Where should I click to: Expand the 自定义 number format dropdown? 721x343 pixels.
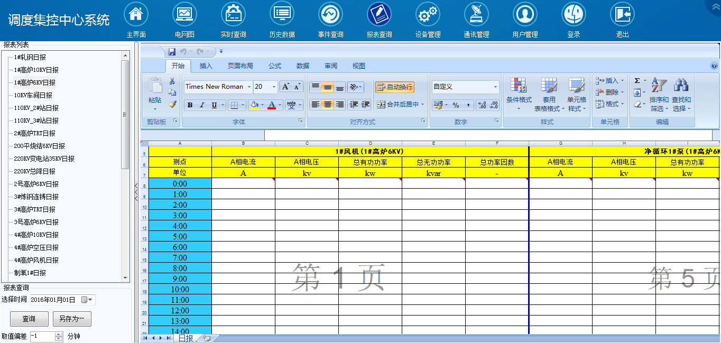tap(495, 87)
